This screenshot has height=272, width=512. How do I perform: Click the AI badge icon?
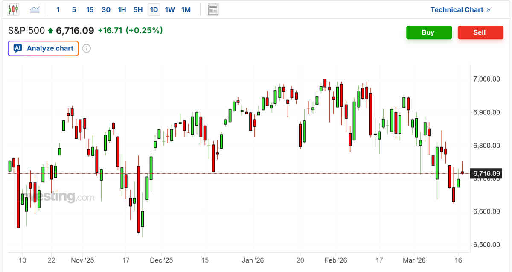tap(17, 48)
